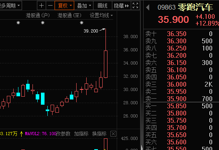Click 卖三 price 36.000

pyautogui.click(x=176, y=84)
